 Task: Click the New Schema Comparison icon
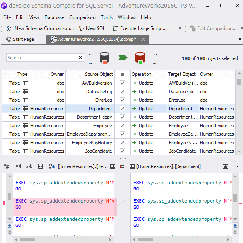[10, 28]
